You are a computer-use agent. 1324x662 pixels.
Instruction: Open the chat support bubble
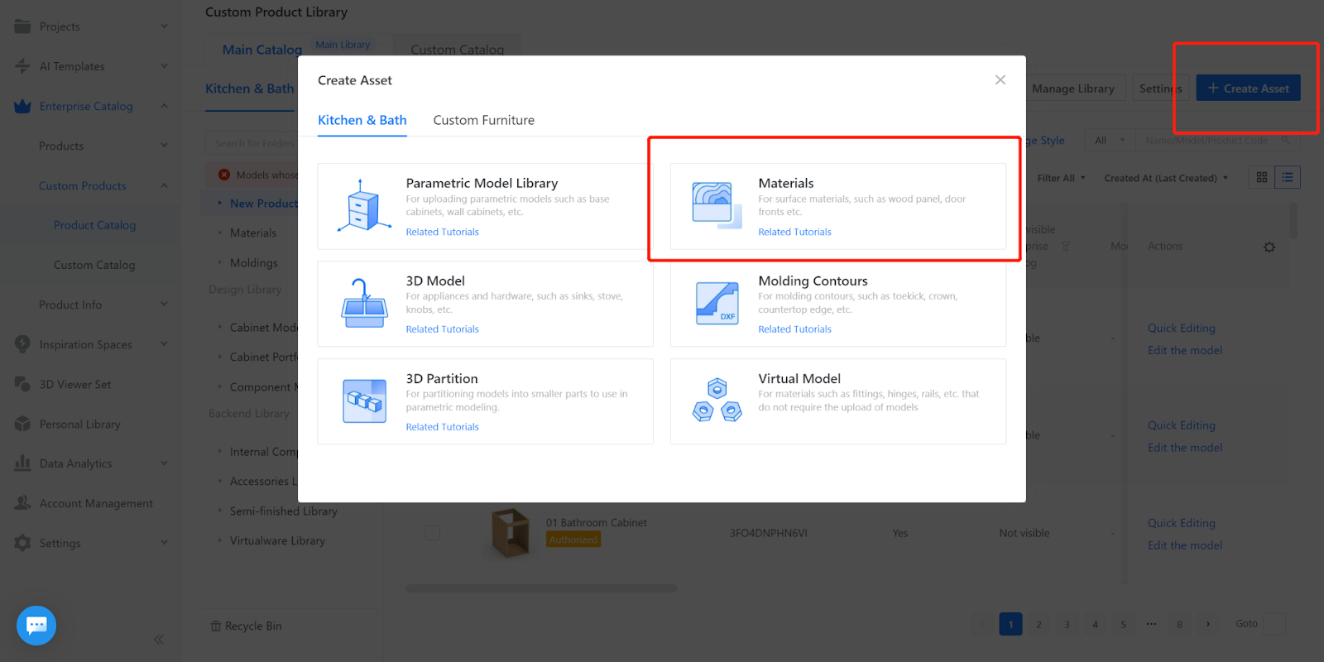pyautogui.click(x=36, y=626)
